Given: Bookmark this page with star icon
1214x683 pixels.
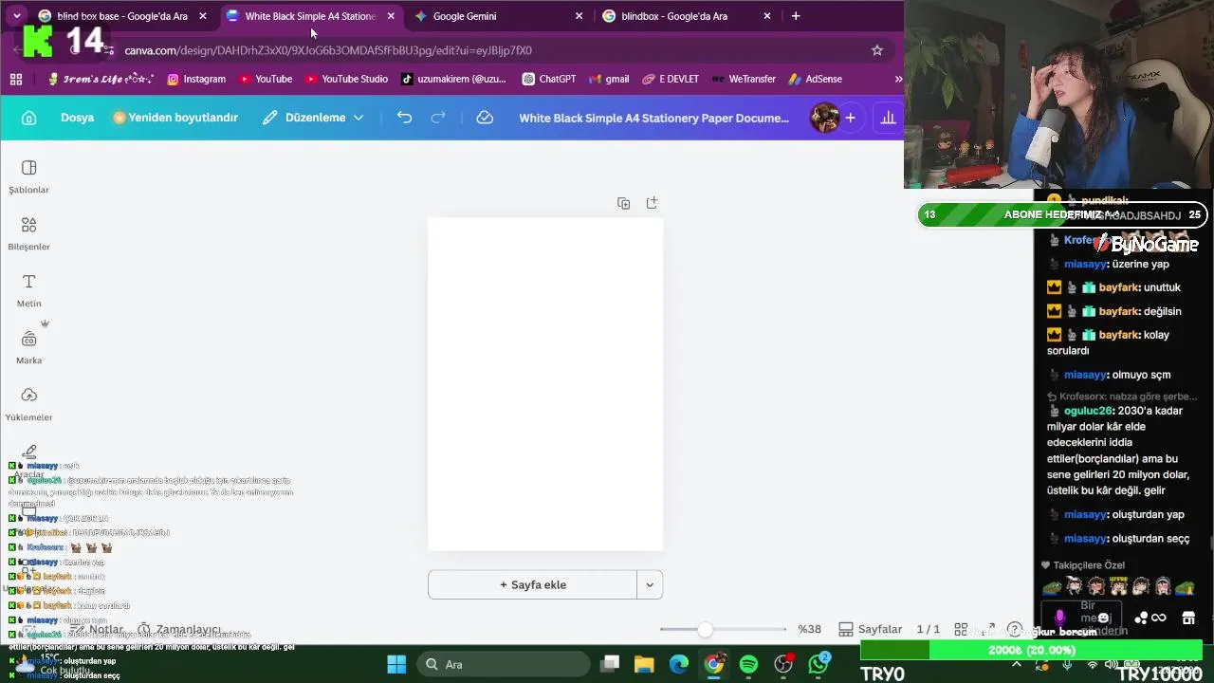Looking at the screenshot, I should click(877, 50).
